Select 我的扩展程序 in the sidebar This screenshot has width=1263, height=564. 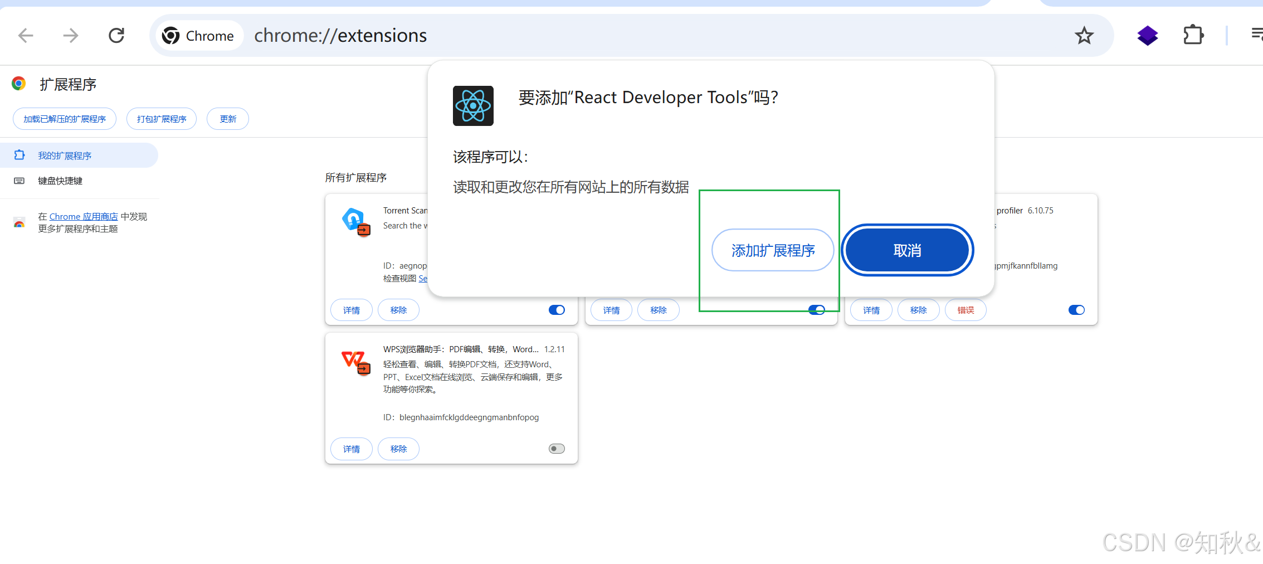(x=79, y=155)
